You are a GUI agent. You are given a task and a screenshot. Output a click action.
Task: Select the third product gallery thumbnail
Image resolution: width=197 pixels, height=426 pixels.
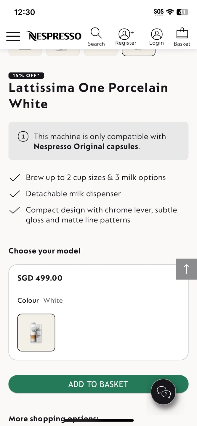coord(101,52)
